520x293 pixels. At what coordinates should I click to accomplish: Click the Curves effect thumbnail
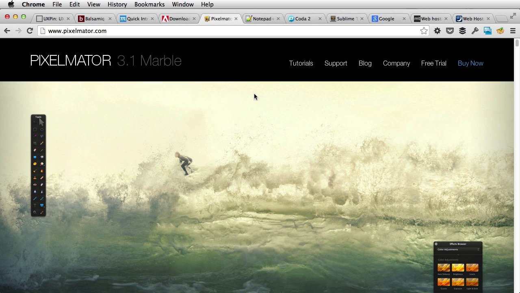[x=444, y=282]
